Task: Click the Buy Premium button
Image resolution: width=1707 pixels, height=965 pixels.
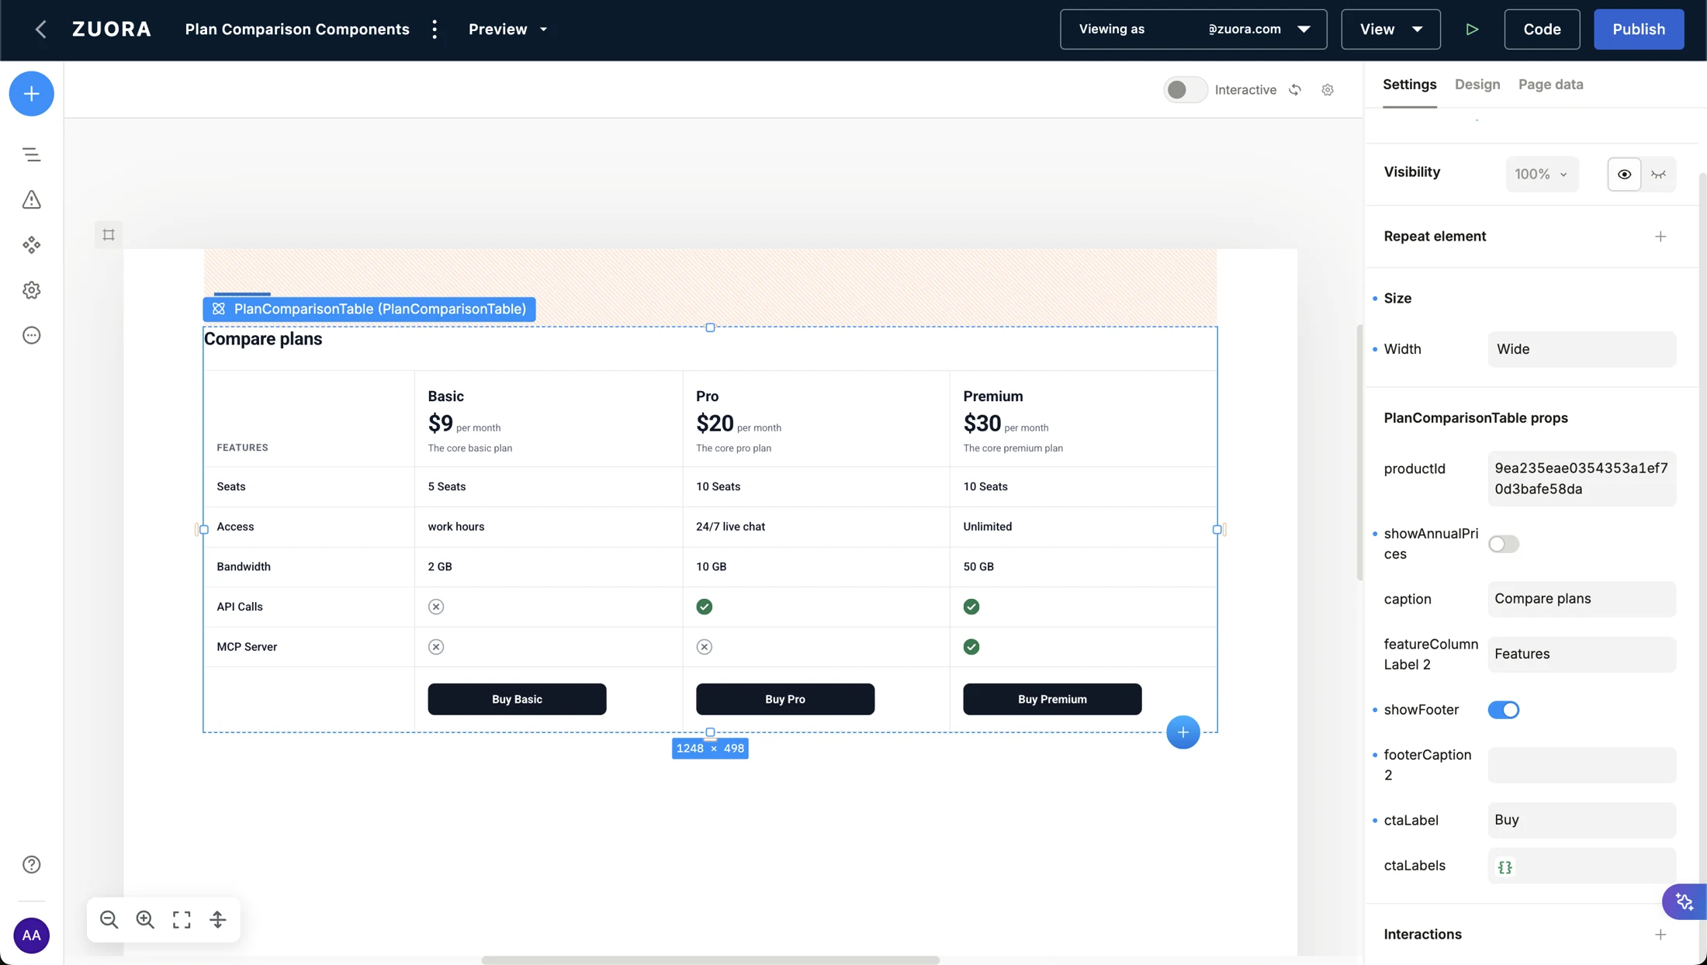Action: 1052,699
